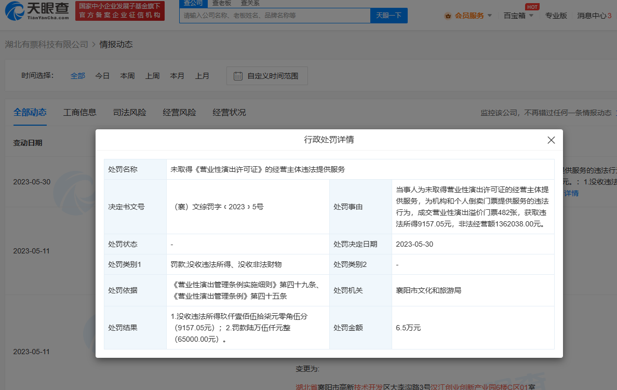This screenshot has height=390, width=617.
Task: Switch to the 查老板 search tab
Action: (x=222, y=3)
